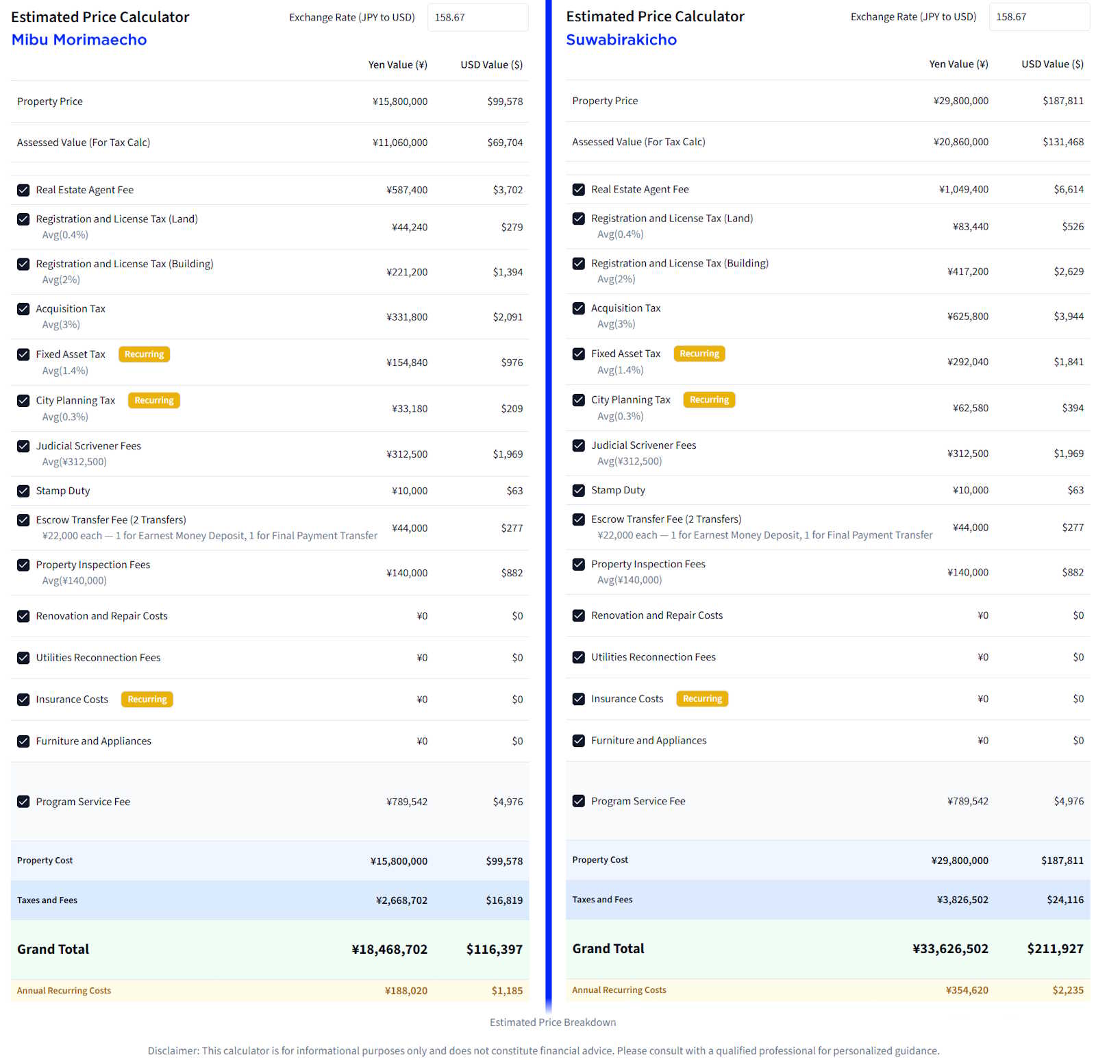The height and width of the screenshot is (1060, 1096).
Task: Open the Suwabirakicho property link
Action: click(x=621, y=40)
